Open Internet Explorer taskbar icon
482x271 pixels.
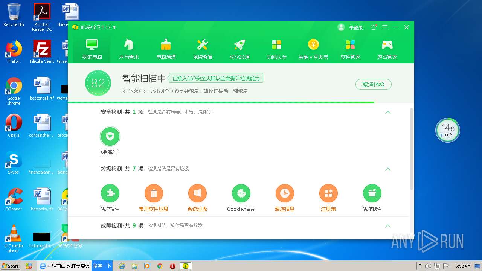(x=122, y=266)
